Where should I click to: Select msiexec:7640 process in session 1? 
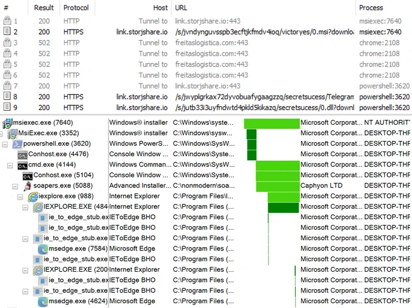pos(380,21)
